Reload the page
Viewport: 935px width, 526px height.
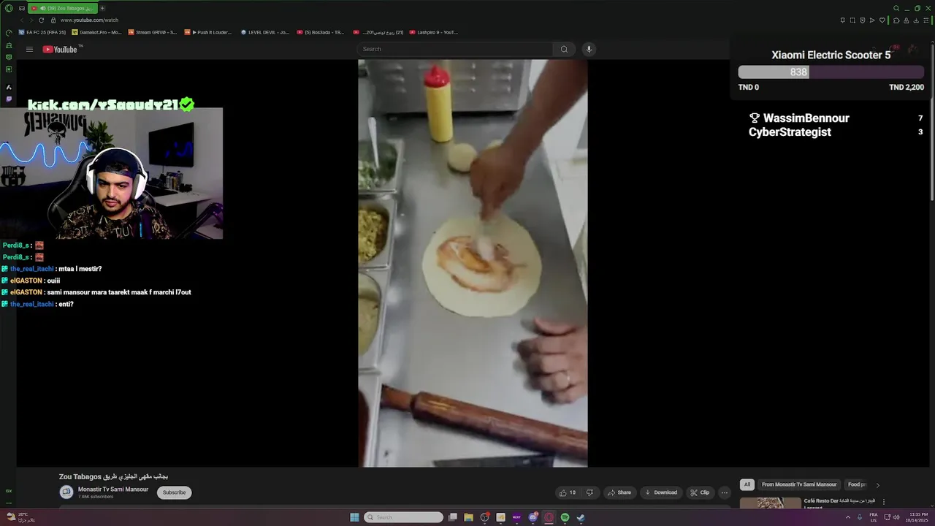pyautogui.click(x=41, y=20)
